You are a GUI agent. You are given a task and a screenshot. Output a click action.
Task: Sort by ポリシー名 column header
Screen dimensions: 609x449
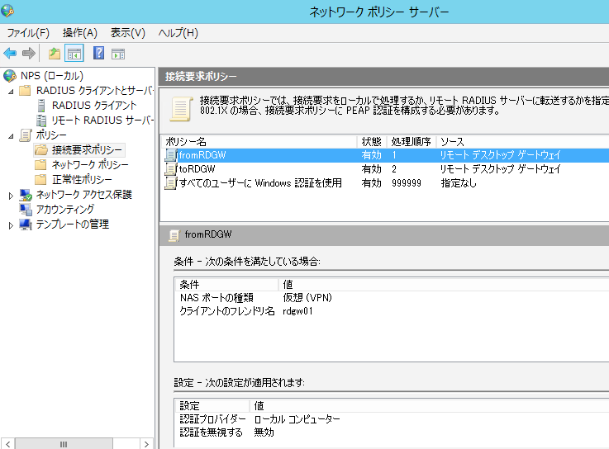click(x=259, y=142)
